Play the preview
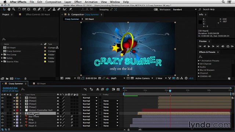Screen dimensions: 235x132 pos(209,47)
